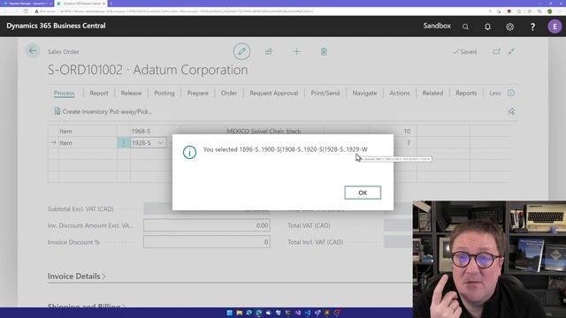Reload the browser page

(x=26, y=11)
